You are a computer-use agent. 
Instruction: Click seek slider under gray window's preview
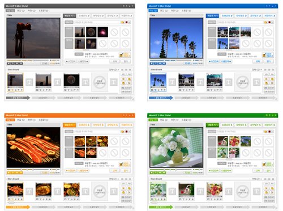(x=28, y=60)
